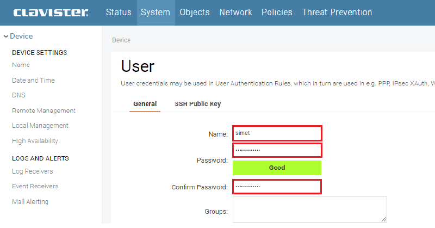Go to DNS settings
The width and height of the screenshot is (435, 228).
18,95
